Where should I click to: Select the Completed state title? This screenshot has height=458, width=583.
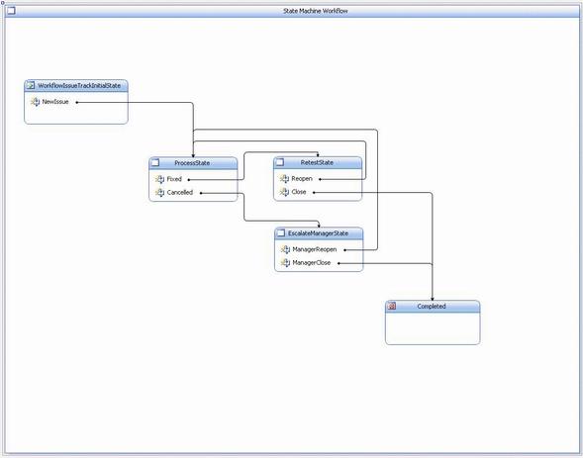432,306
